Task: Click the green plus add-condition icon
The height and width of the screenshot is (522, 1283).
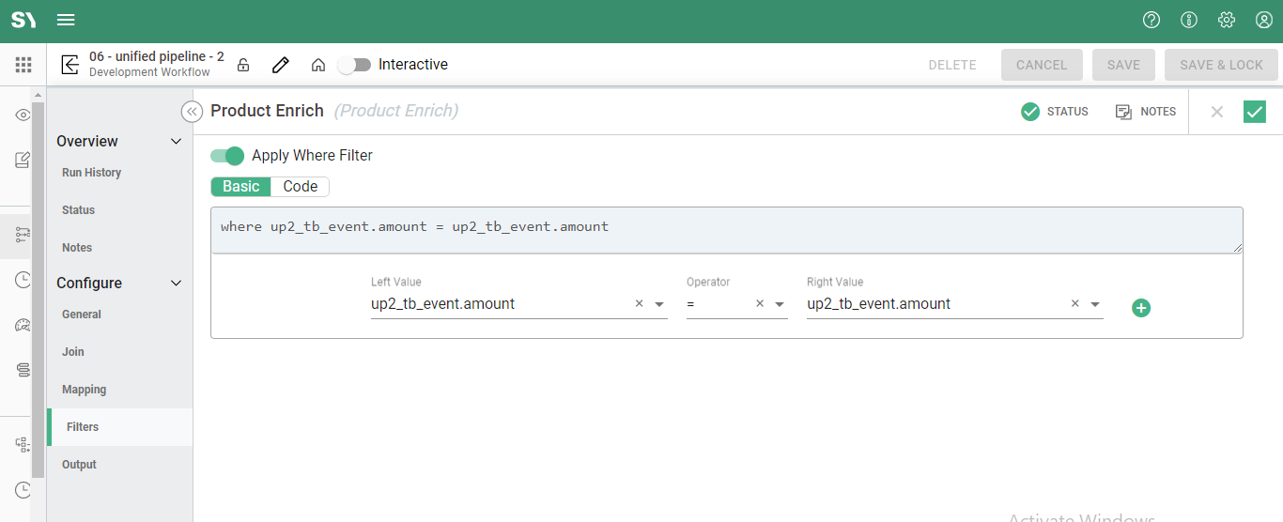Action: (x=1141, y=308)
